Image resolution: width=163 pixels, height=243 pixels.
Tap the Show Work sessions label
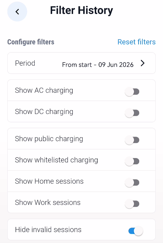click(48, 202)
